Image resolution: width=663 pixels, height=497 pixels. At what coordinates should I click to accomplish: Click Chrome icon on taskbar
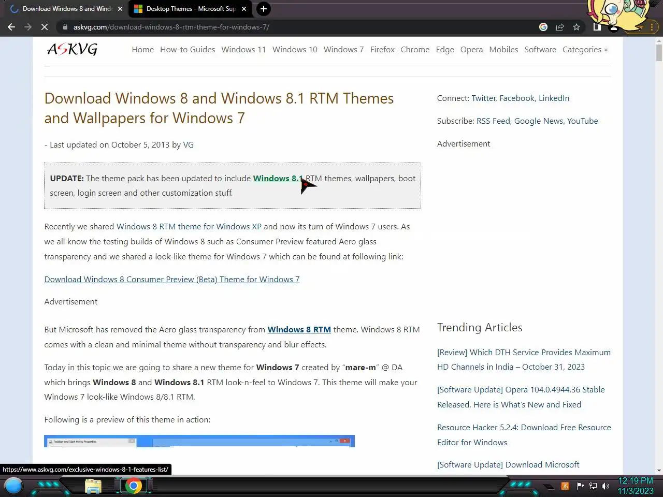pyautogui.click(x=133, y=486)
